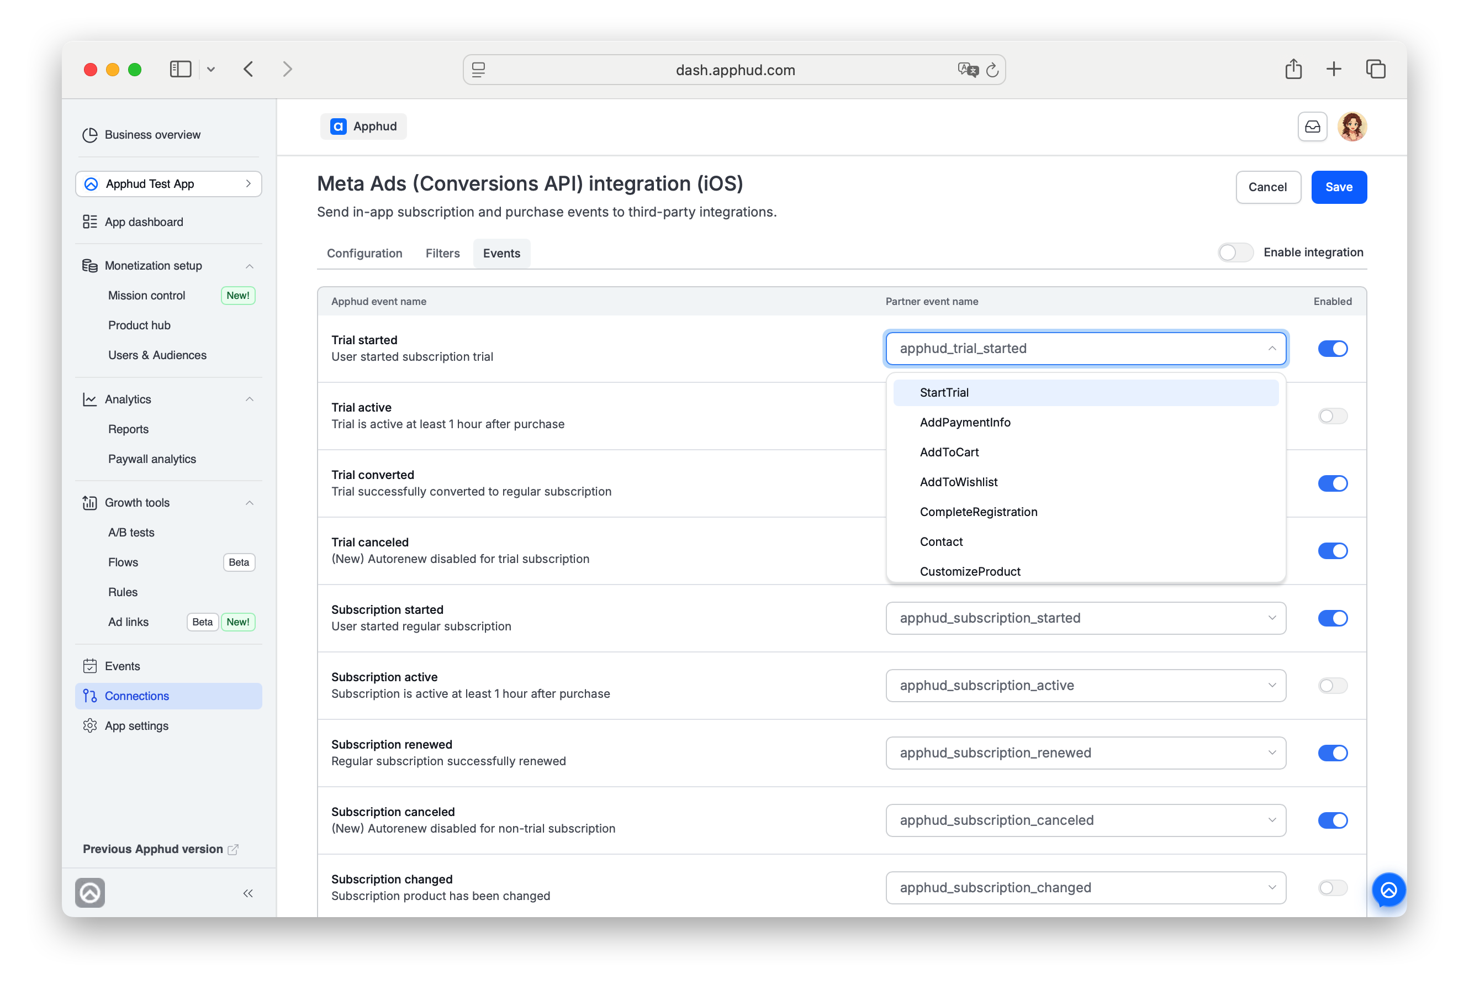
Task: Collapse the sidebar with double chevron
Action: pos(248,893)
